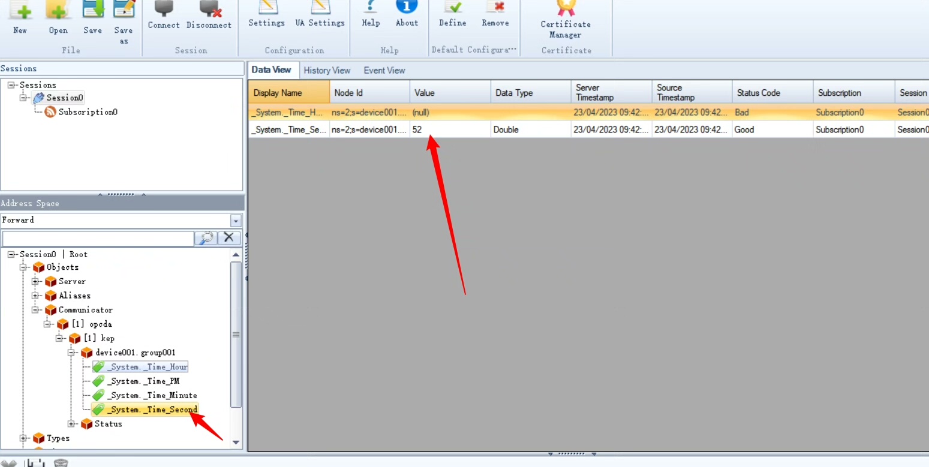Click the Double data type cell
The image size is (929, 467).
pos(531,129)
